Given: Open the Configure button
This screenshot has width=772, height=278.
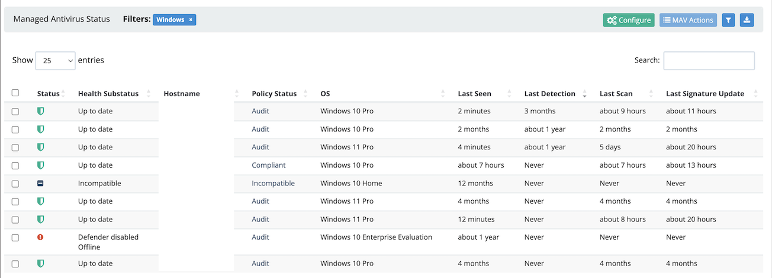Looking at the screenshot, I should [629, 20].
